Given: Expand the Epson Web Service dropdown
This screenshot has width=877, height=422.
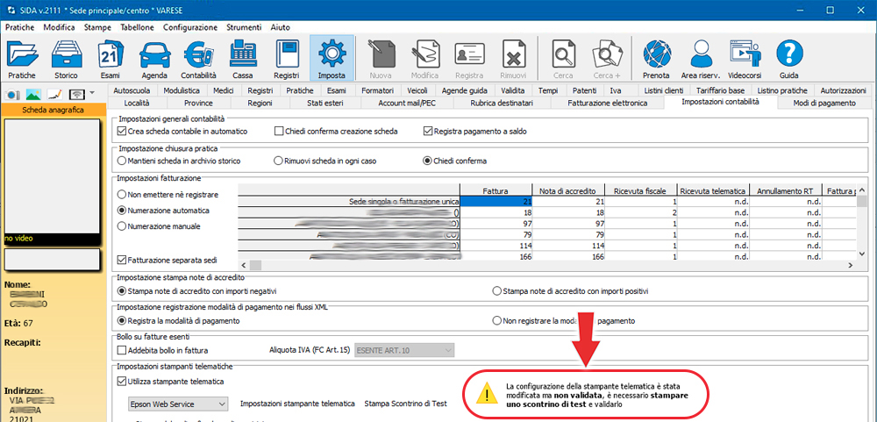Looking at the screenshot, I should pyautogui.click(x=221, y=404).
